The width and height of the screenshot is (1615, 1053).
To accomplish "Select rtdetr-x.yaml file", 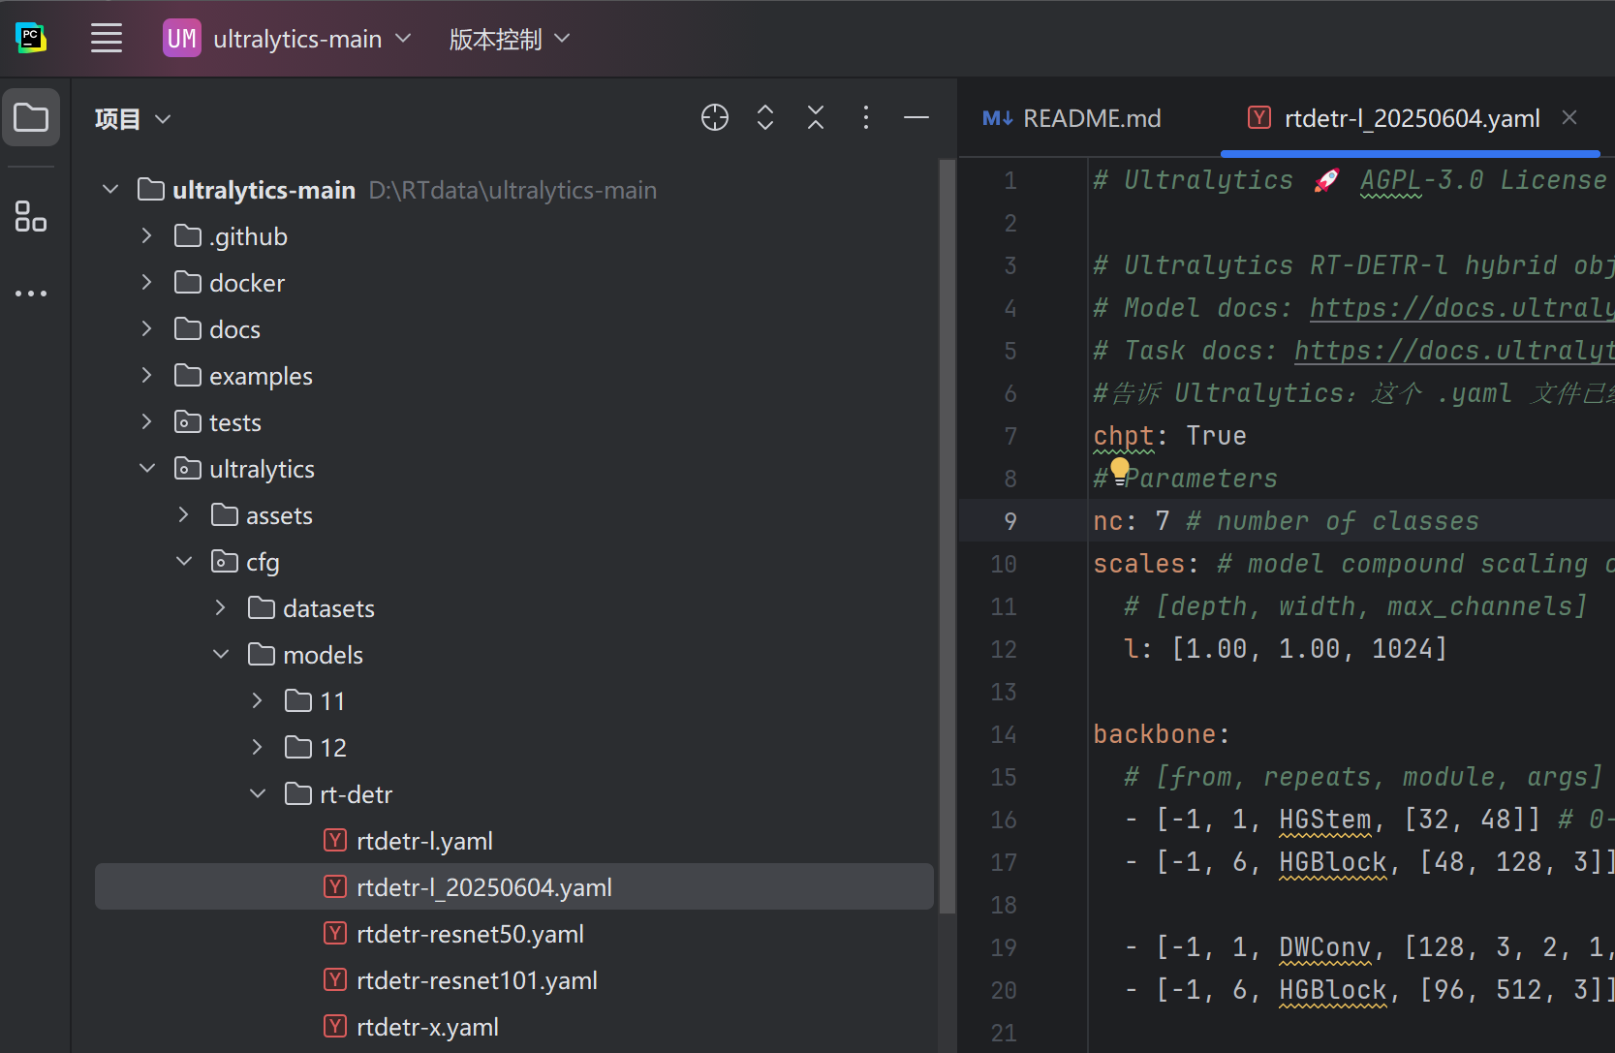I will click(514, 1026).
